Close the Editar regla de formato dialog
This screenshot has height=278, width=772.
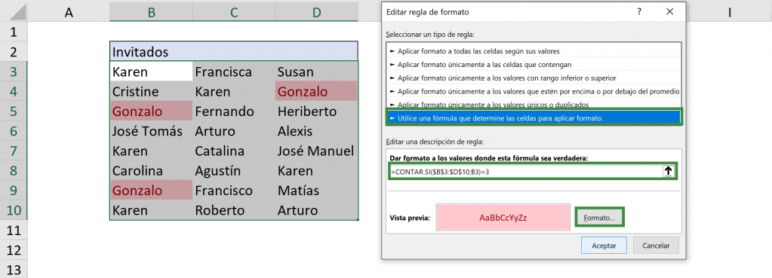[x=669, y=12]
